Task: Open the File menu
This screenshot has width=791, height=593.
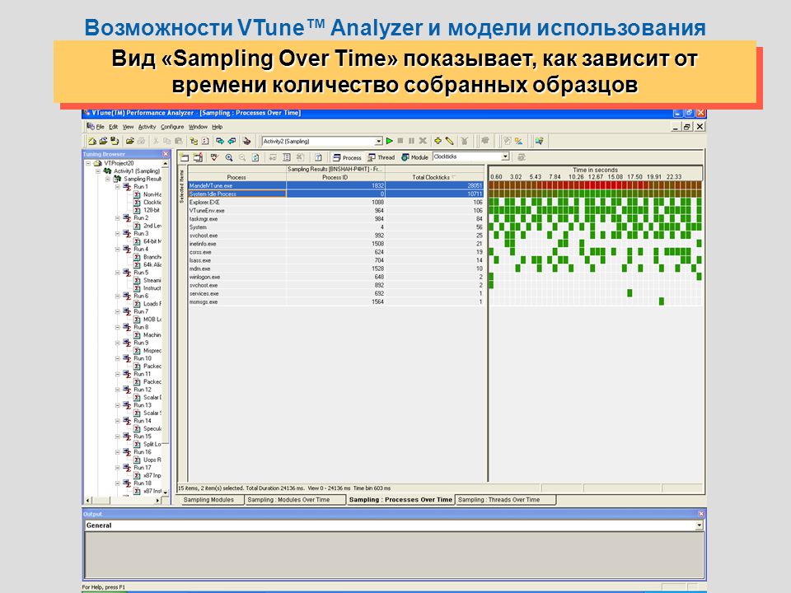Action: coord(100,127)
